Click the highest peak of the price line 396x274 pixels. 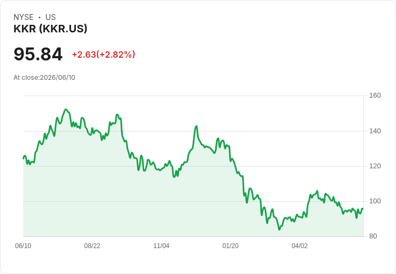click(66, 109)
